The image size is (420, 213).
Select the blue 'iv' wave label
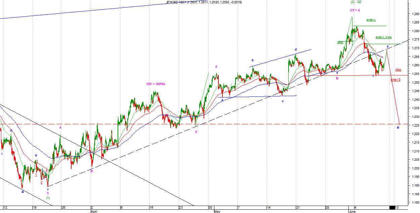point(36,155)
